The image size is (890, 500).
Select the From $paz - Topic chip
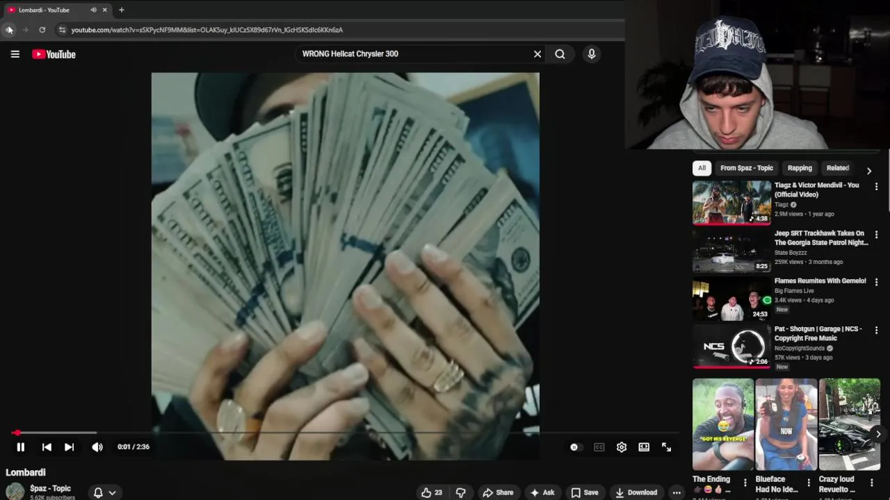(747, 168)
